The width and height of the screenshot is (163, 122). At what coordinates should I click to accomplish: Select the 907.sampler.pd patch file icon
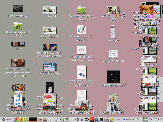(113, 54)
